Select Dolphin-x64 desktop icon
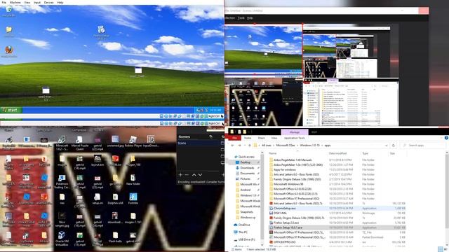 click(x=115, y=199)
